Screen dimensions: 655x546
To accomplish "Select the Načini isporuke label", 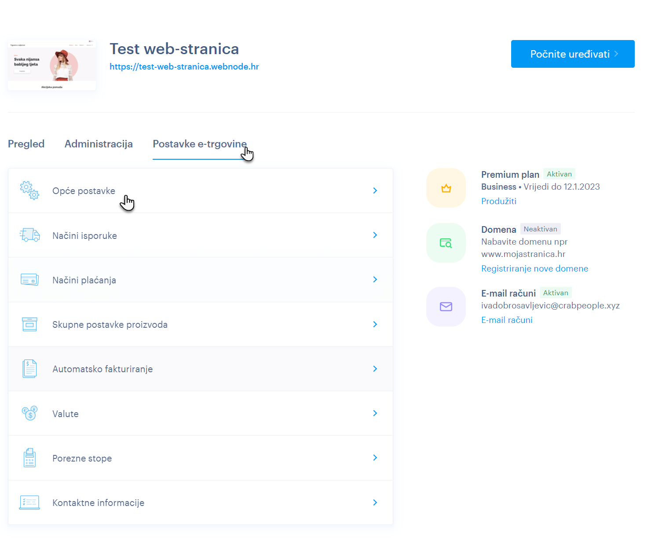I will (x=84, y=236).
